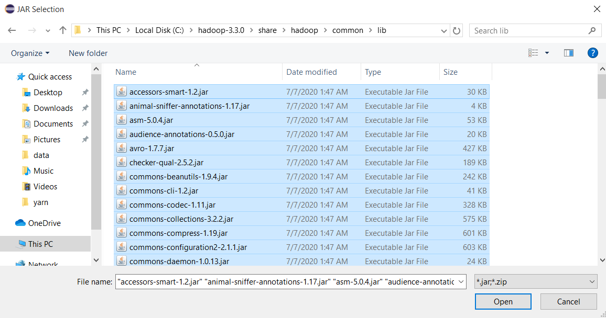Refresh the lib folder listing

pyautogui.click(x=457, y=30)
